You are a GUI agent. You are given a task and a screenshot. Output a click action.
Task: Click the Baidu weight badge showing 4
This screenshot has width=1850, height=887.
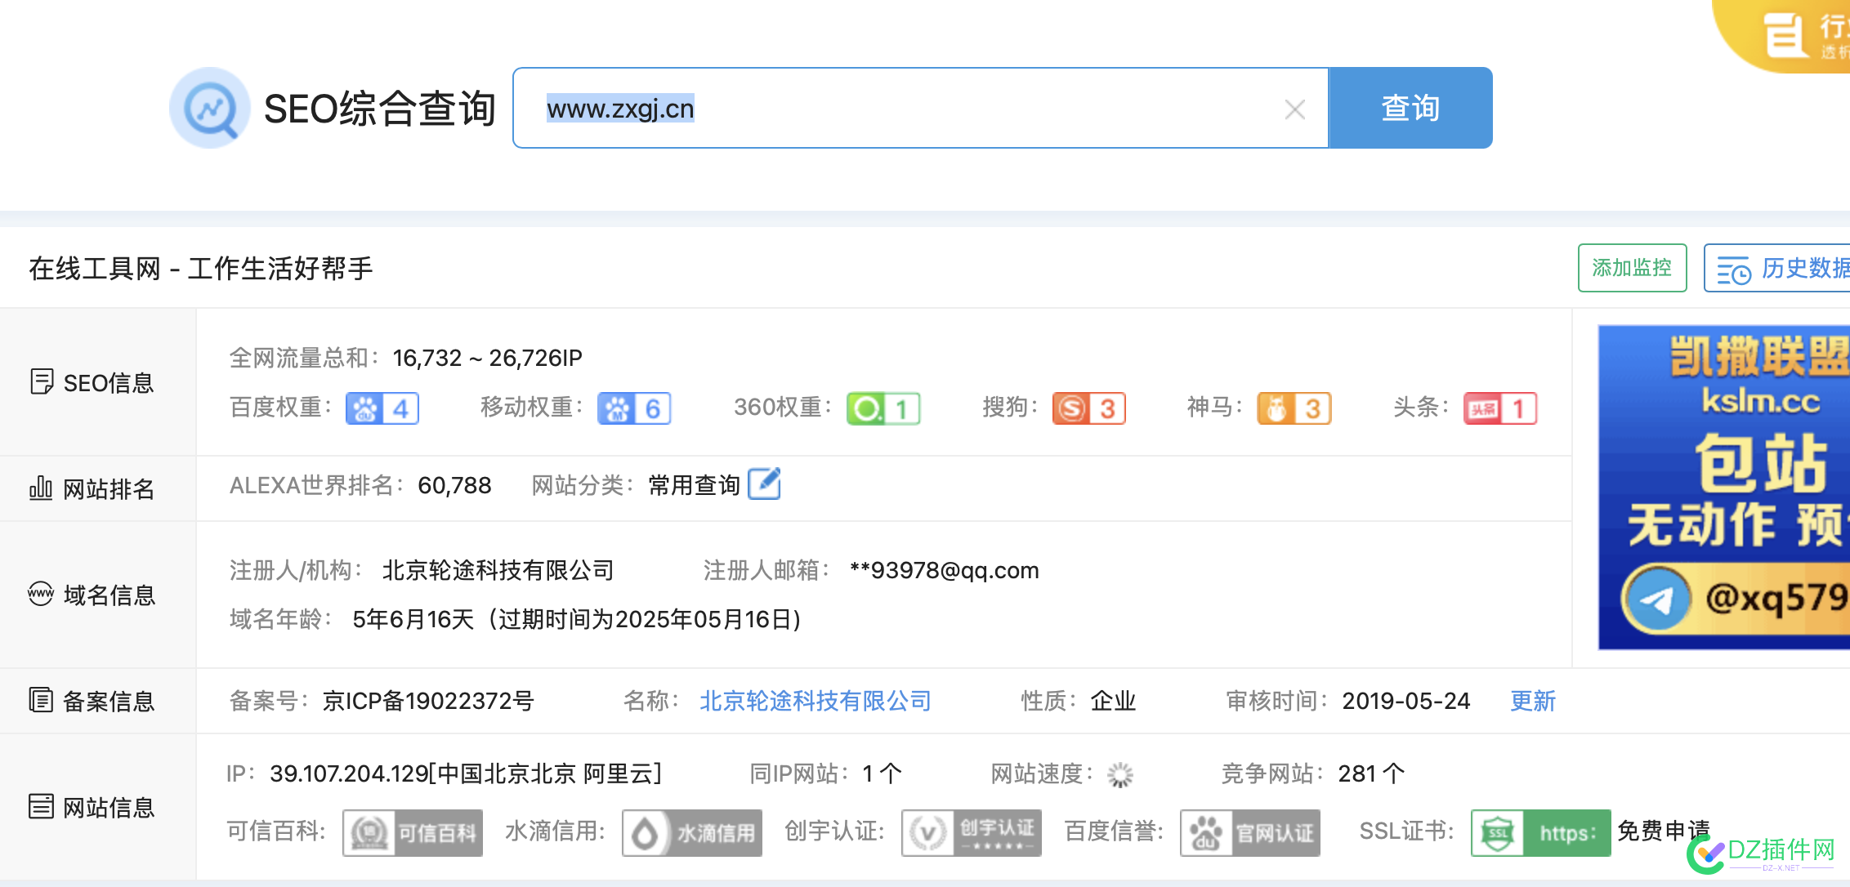382,408
